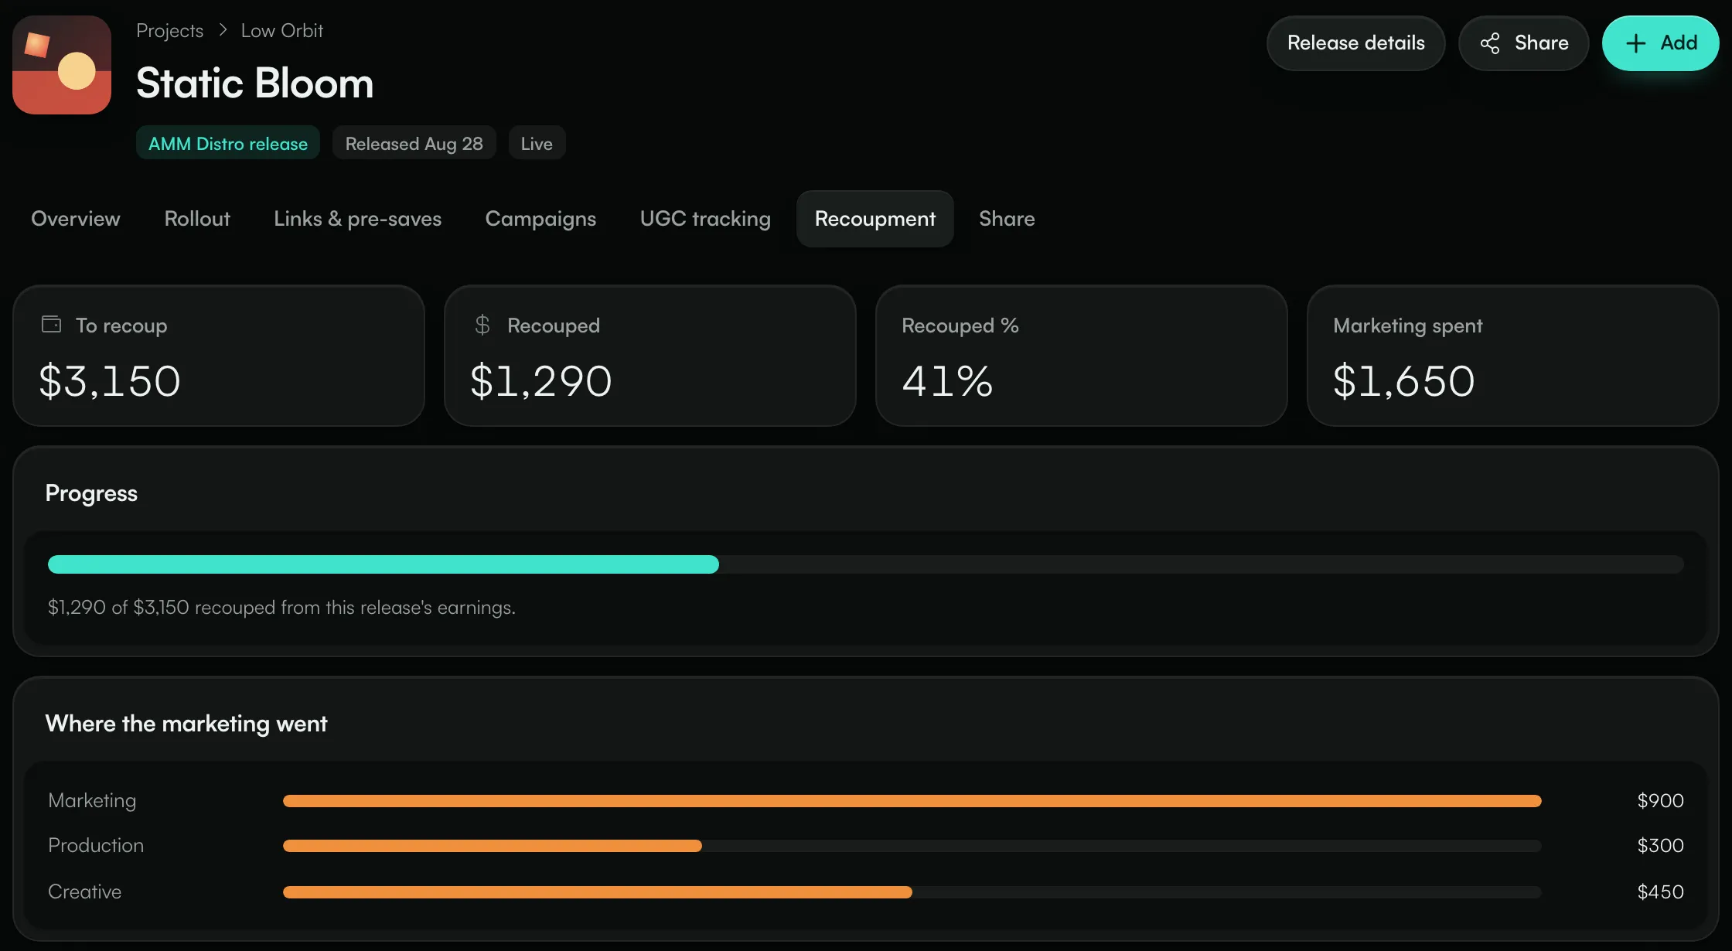Click the Creative row label
This screenshot has width=1732, height=951.
[85, 891]
